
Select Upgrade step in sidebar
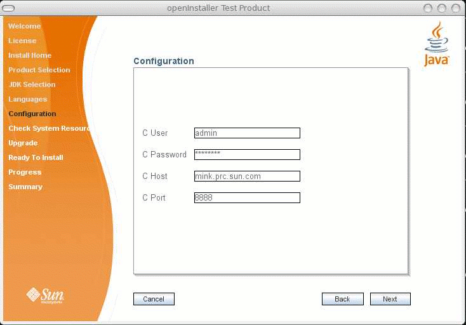pos(23,143)
